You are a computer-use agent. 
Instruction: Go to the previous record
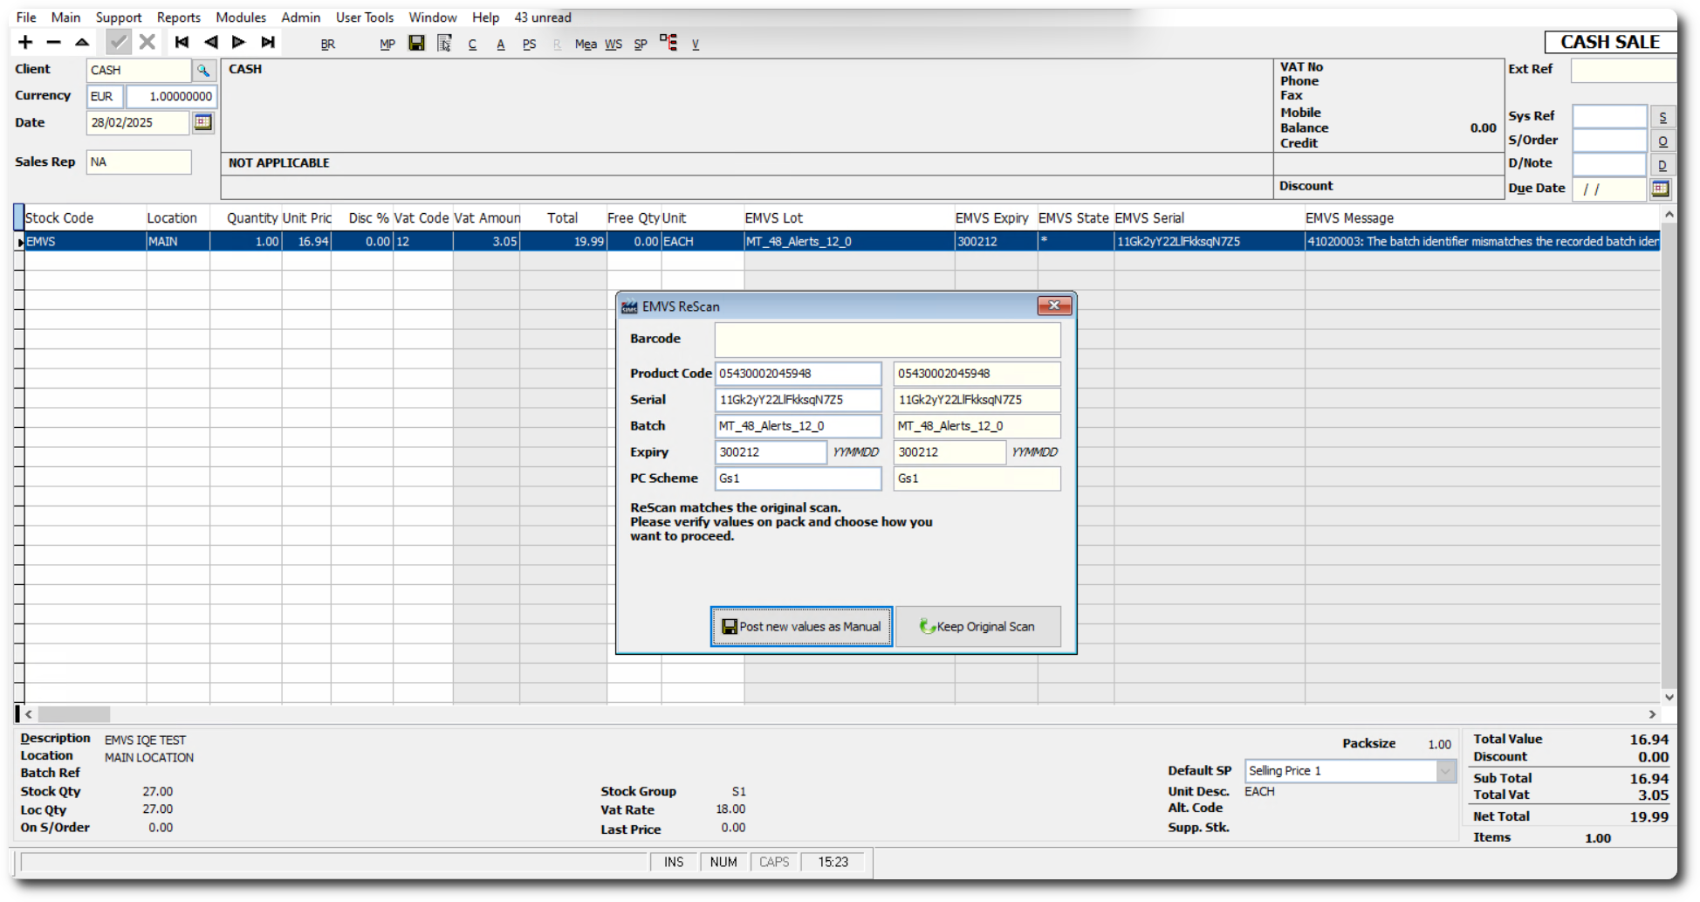(210, 42)
